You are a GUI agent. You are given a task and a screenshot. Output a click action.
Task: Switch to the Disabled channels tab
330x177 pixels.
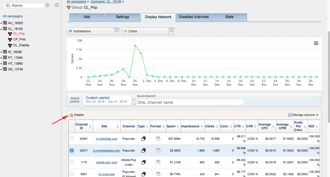[194, 17]
